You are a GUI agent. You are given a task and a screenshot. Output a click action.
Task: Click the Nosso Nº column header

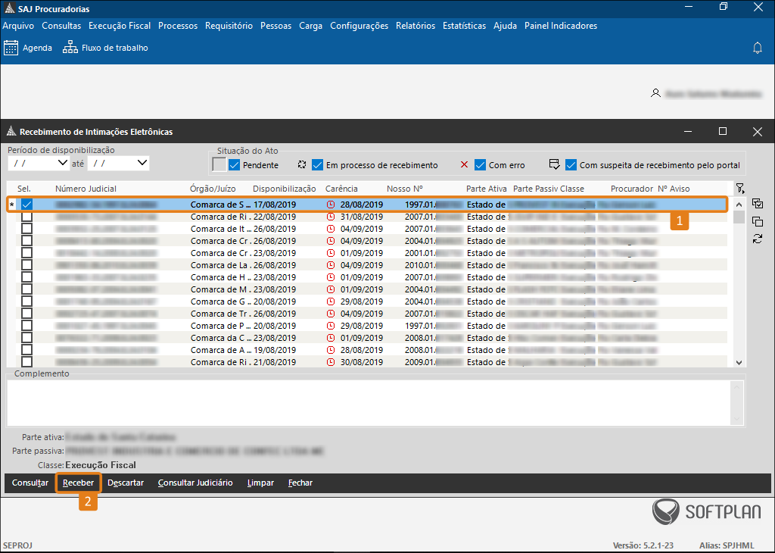(405, 189)
